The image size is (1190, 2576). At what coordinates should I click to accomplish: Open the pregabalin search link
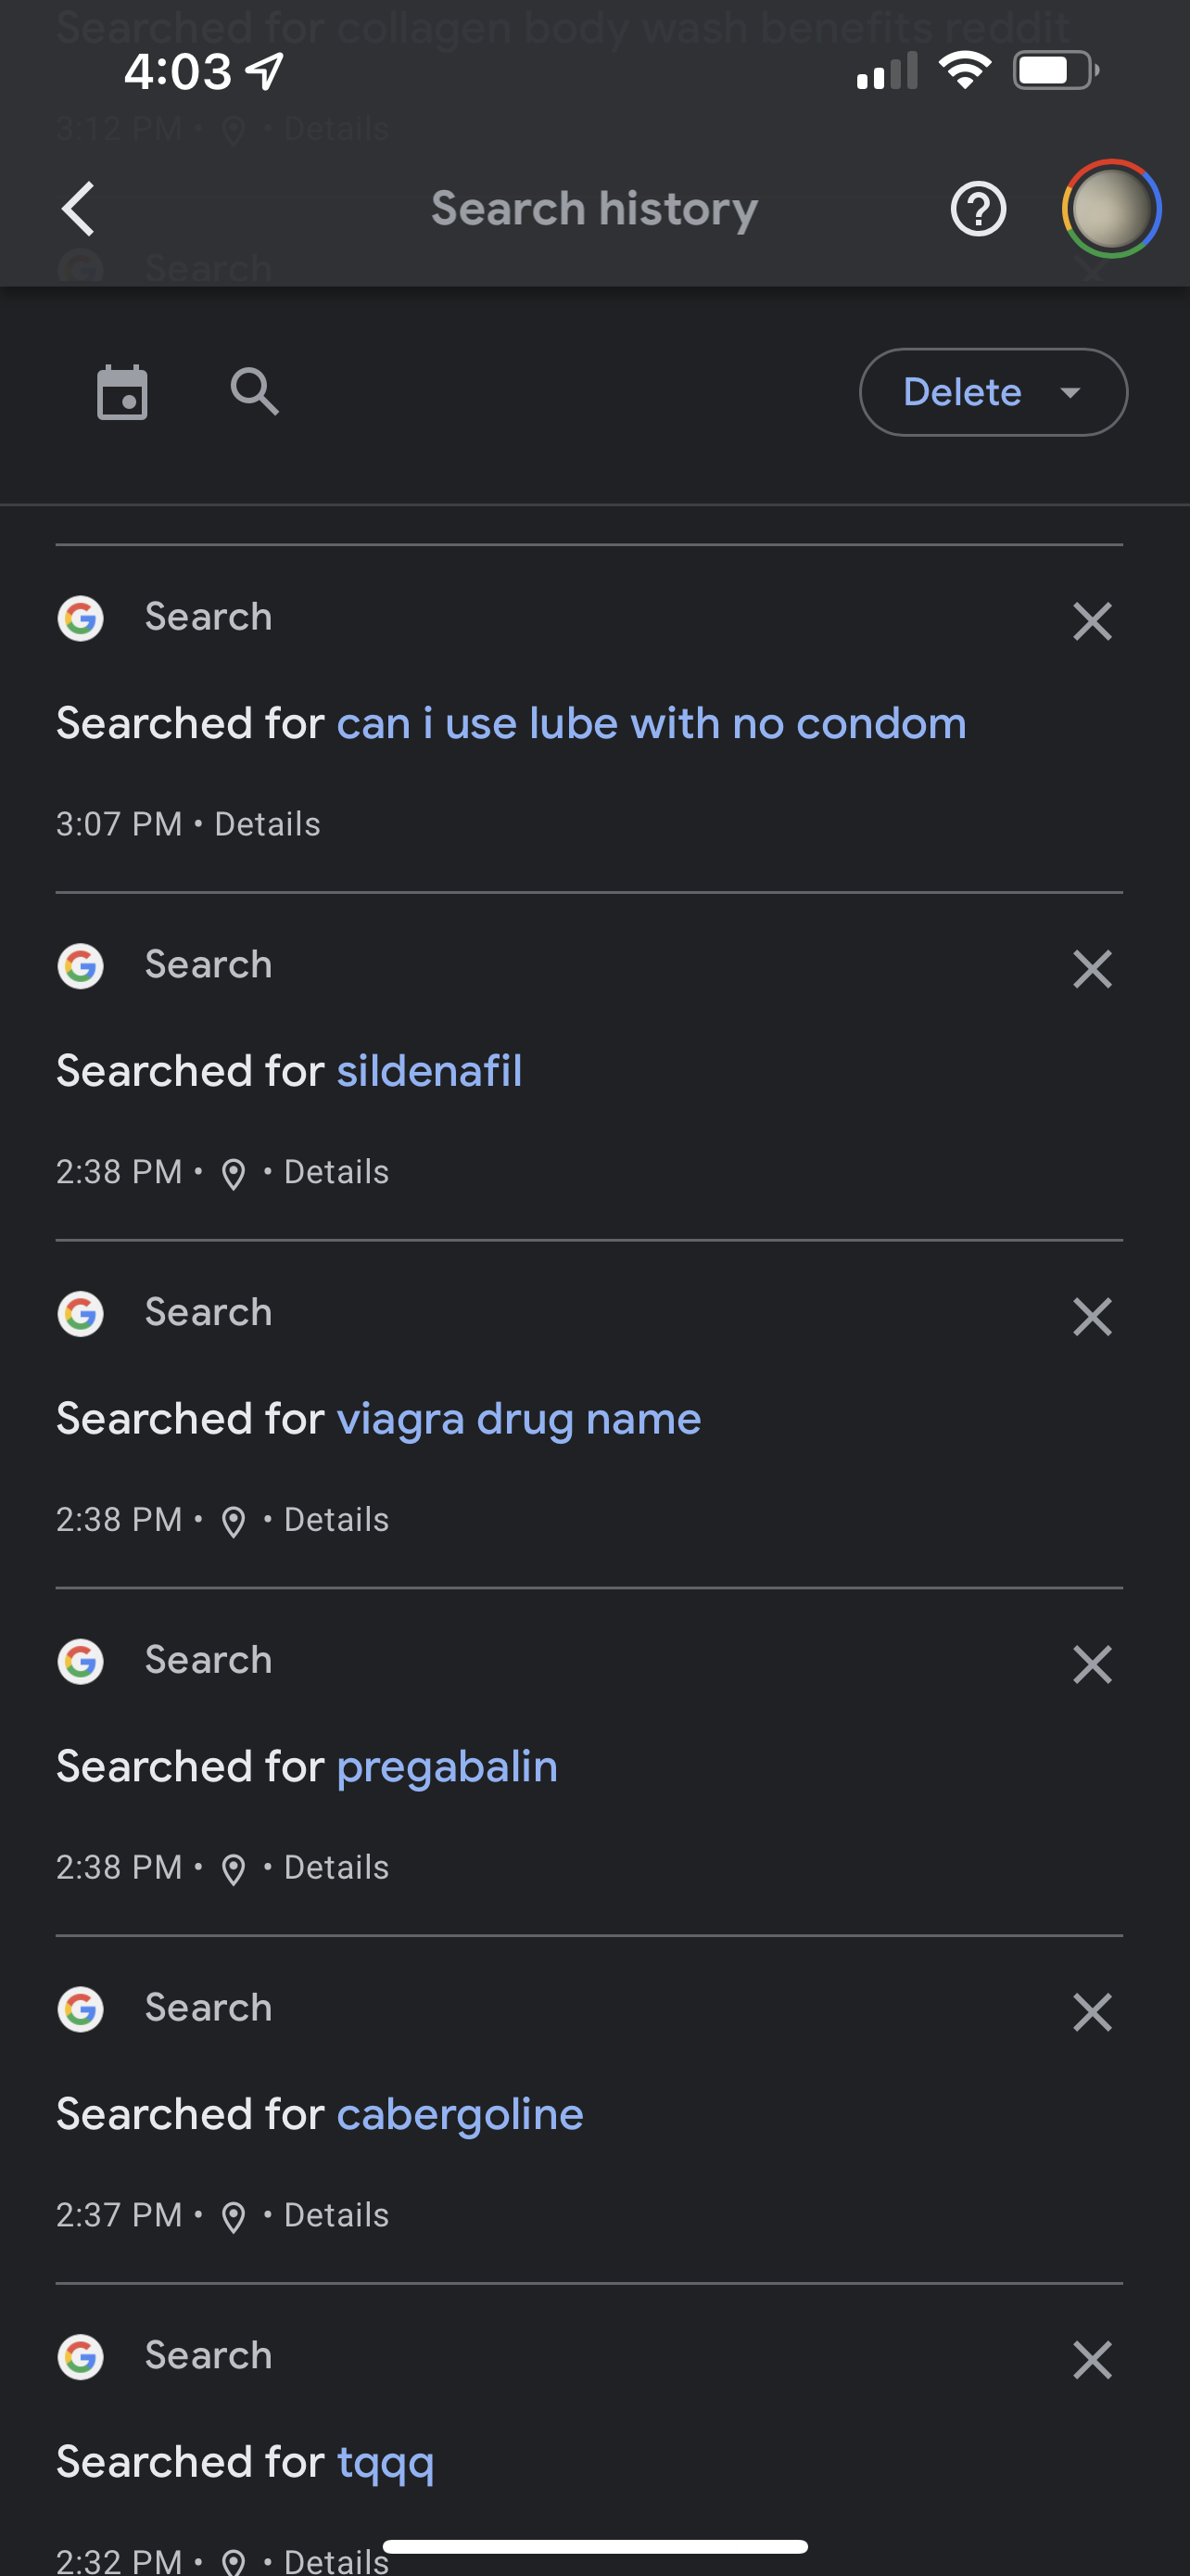(447, 1767)
